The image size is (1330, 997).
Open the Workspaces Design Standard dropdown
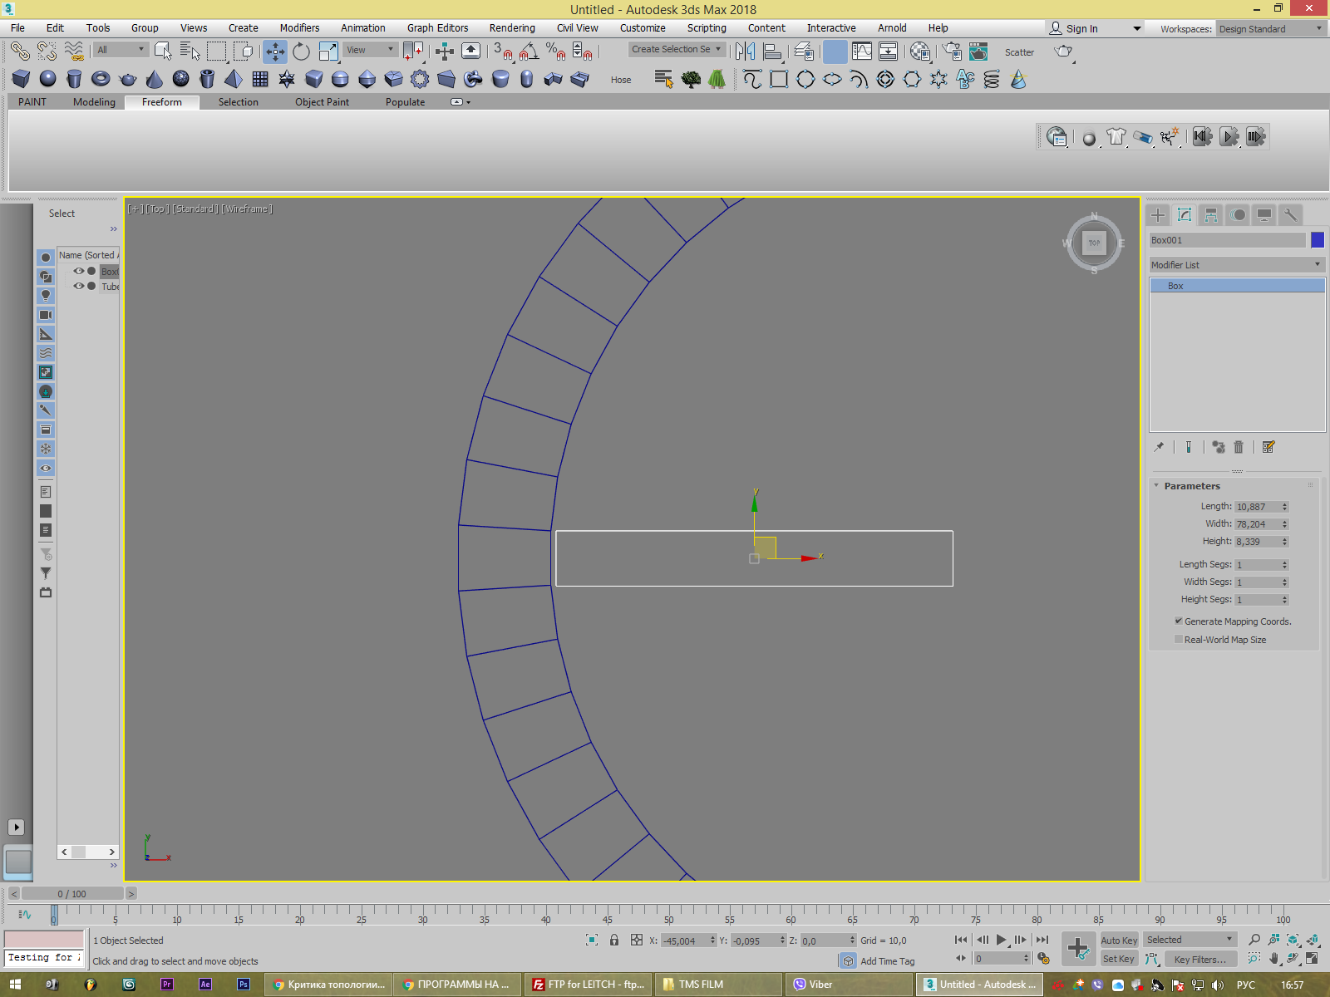[x=1270, y=29]
